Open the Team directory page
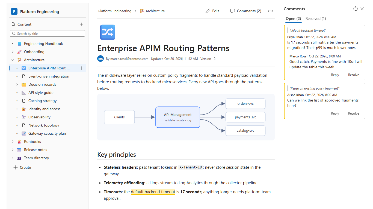Screen dimensions: 373x209 pyautogui.click(x=37, y=158)
